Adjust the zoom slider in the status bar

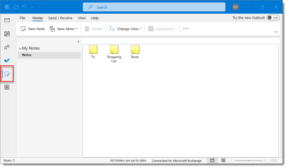coord(248,160)
